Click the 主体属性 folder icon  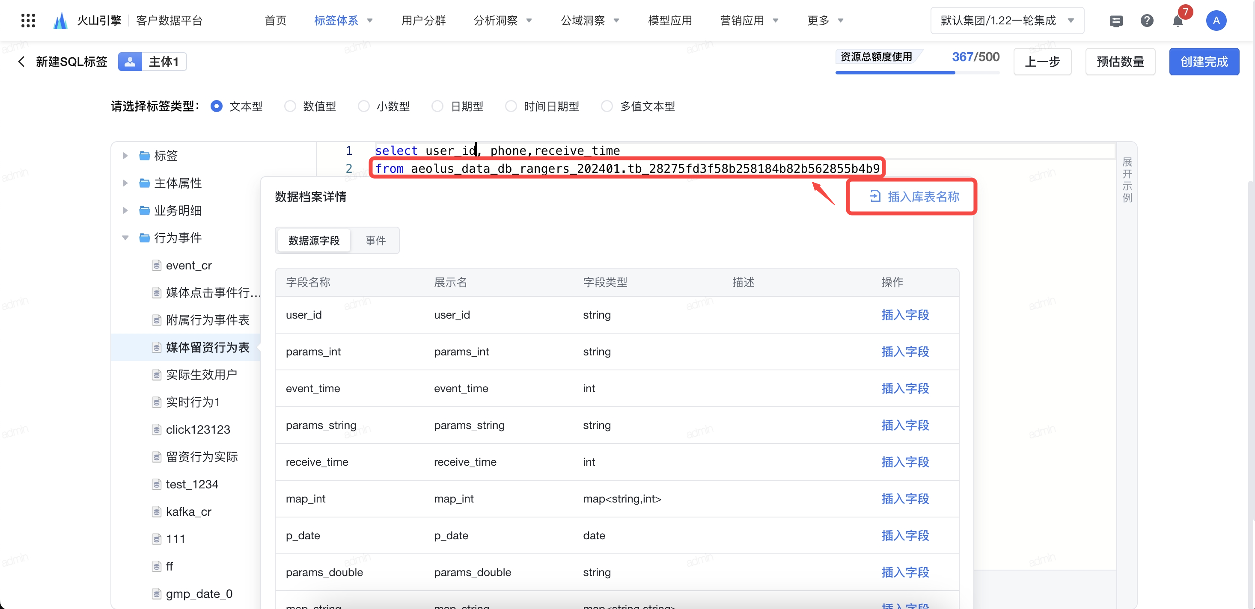point(144,183)
